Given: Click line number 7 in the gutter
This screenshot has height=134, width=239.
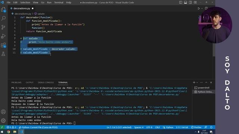Looking at the screenshot, I should click(15, 38).
